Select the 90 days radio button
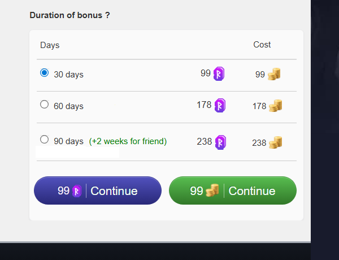 [x=44, y=140]
